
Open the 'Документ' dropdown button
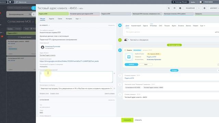coord(214,8)
